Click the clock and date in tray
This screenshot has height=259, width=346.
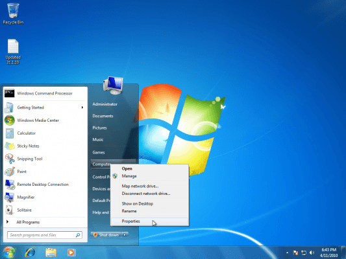[x=328, y=253]
